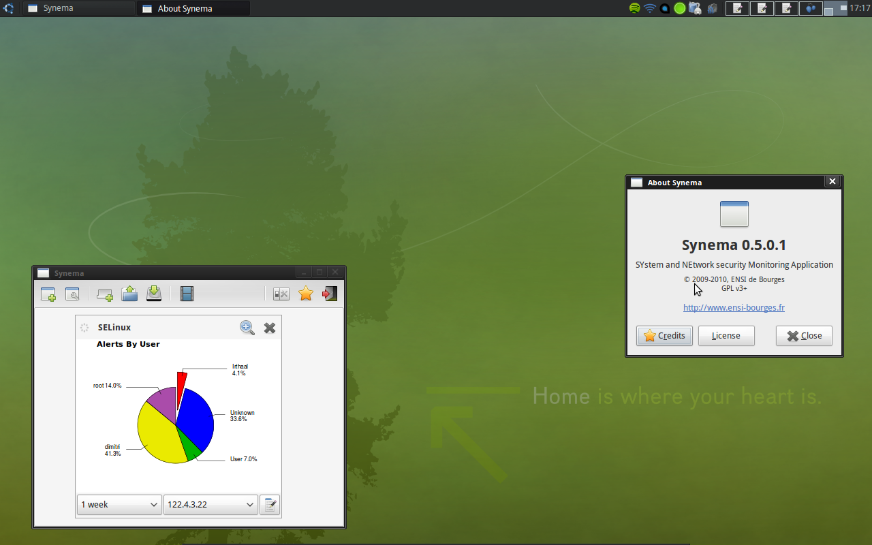Open the window settings wrench toolbar icon
The image size is (872, 545).
[72, 294]
